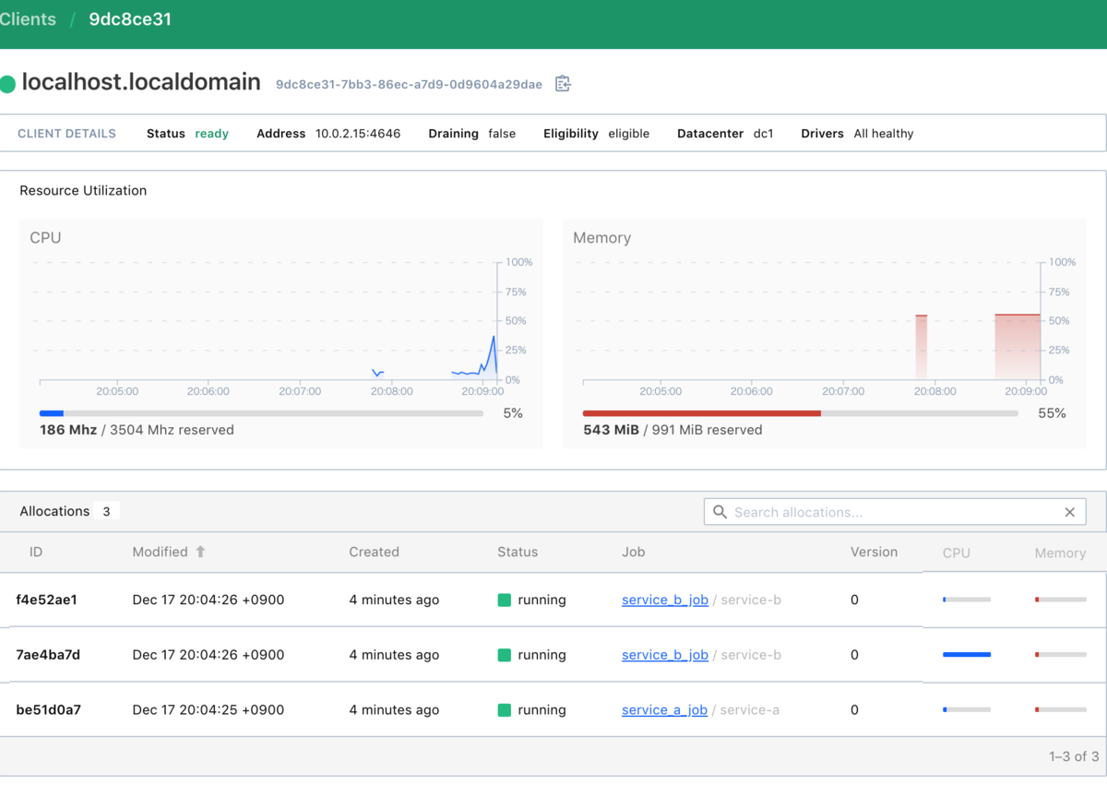Viewport: 1107px width, 785px height.
Task: Sort allocations by ID column
Action: (36, 552)
